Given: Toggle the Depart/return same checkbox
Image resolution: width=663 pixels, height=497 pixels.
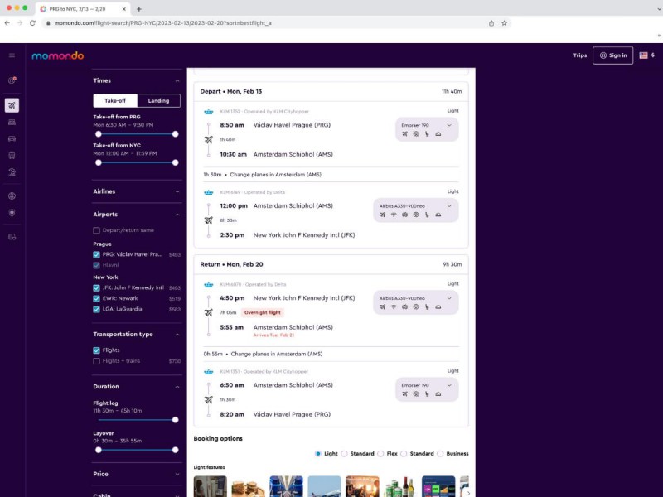Looking at the screenshot, I should [96, 230].
